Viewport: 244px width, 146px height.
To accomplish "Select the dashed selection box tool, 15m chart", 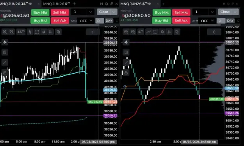I will pyautogui.click(x=37, y=32).
